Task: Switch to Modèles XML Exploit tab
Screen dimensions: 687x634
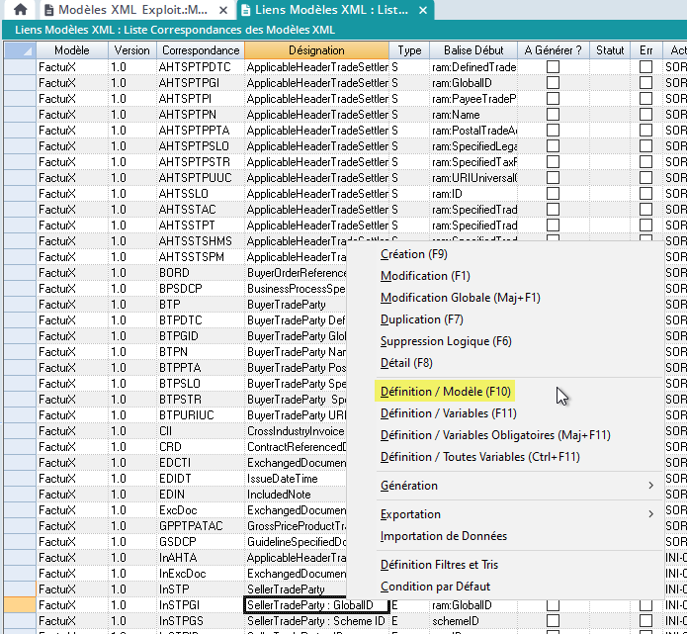Action: pos(132,10)
